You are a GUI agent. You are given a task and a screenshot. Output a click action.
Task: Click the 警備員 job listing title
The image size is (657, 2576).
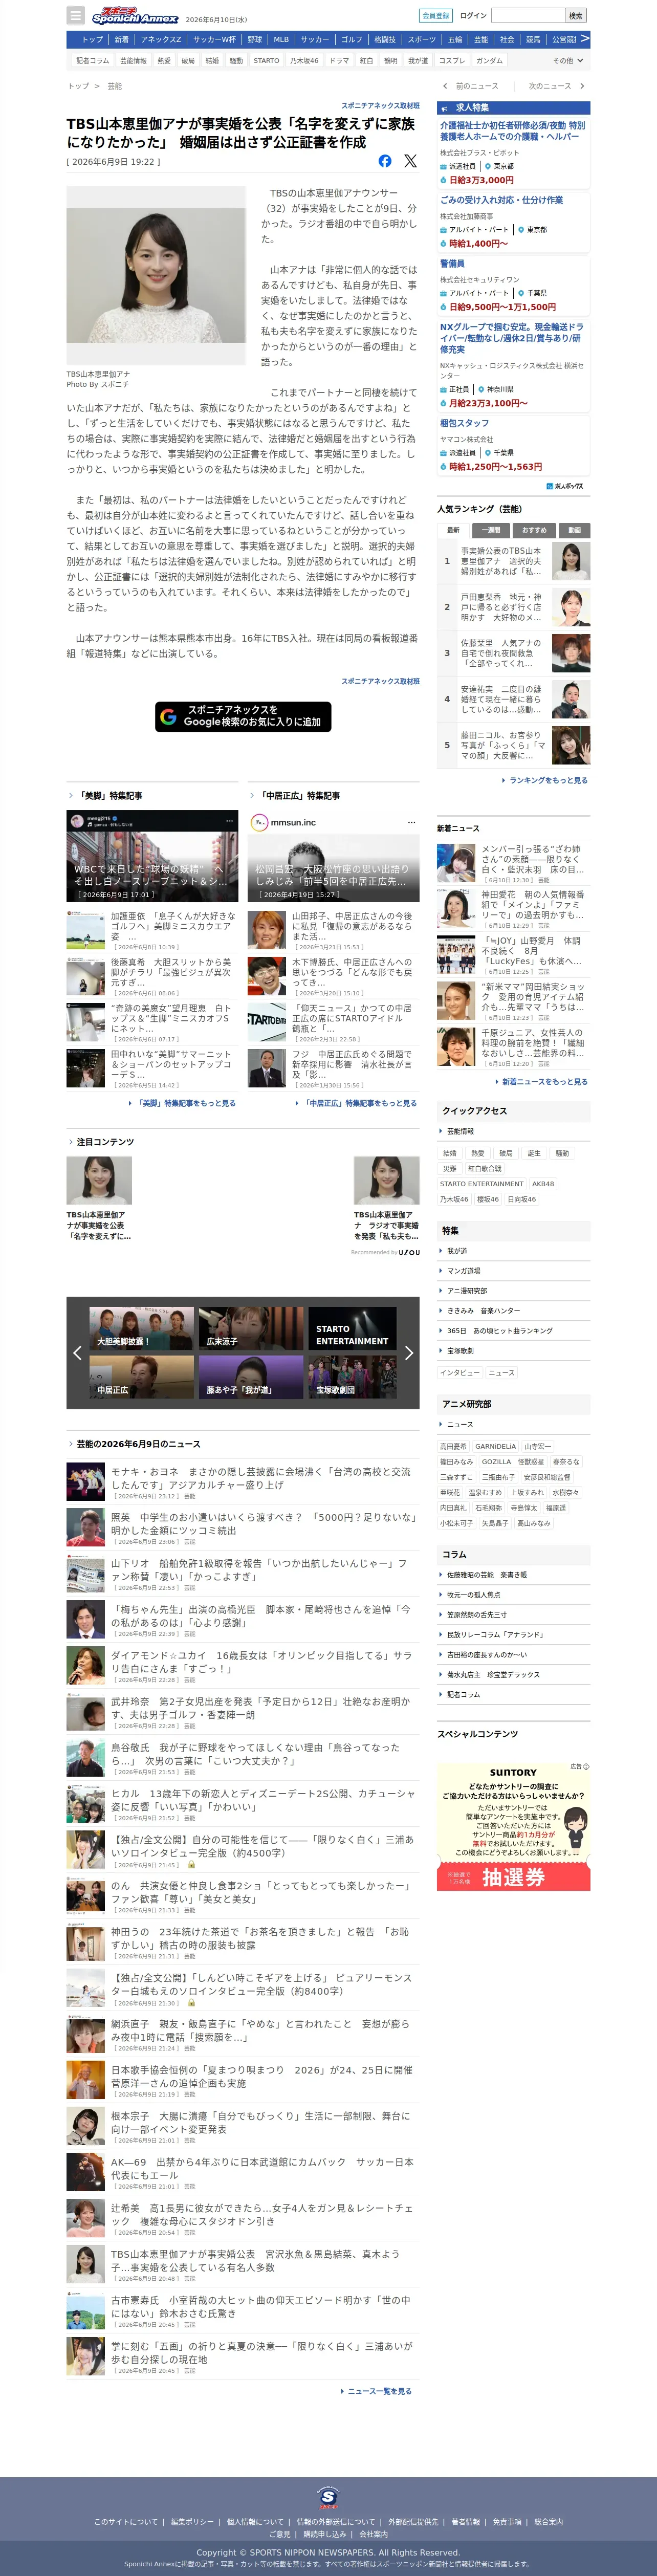pyautogui.click(x=452, y=264)
